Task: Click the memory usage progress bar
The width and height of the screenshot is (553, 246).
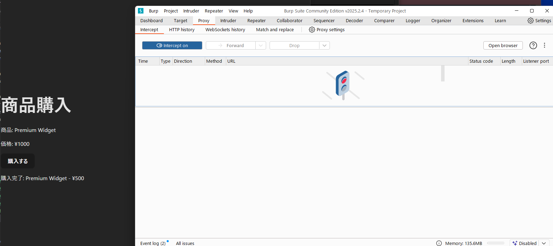Action: (x=495, y=243)
